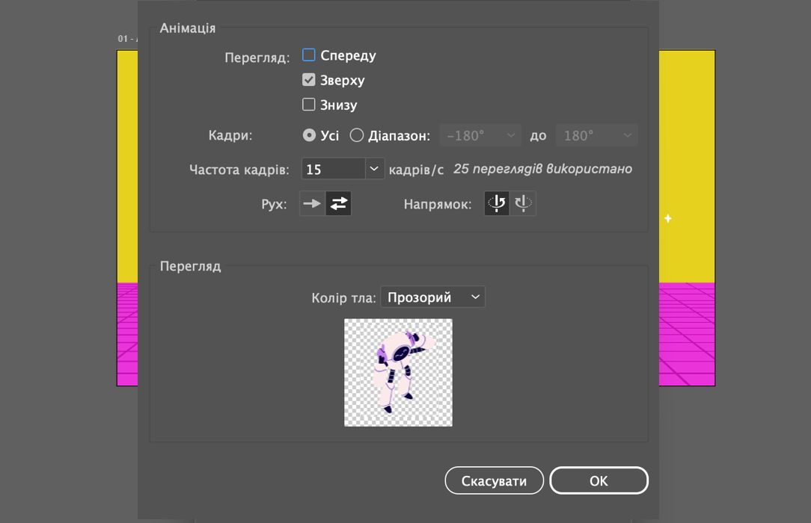Select the back-and-forth motion icon
Image resolution: width=811 pixels, height=523 pixels.
tap(339, 203)
